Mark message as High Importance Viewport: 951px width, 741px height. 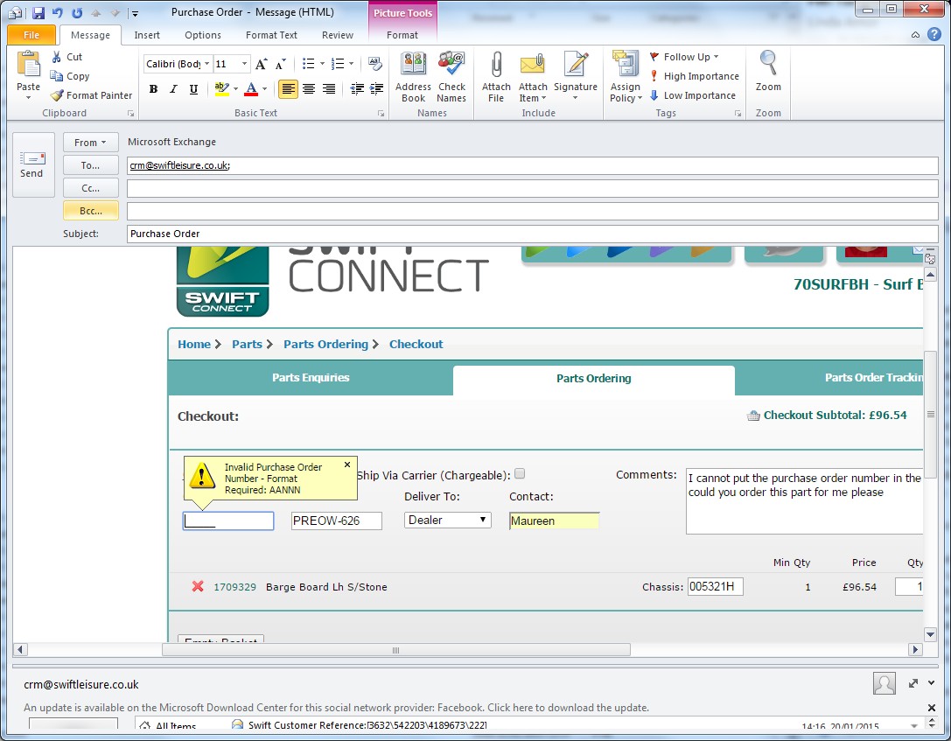(x=695, y=76)
